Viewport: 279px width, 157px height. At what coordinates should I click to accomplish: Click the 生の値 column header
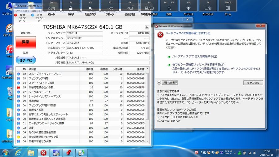click(x=134, y=69)
